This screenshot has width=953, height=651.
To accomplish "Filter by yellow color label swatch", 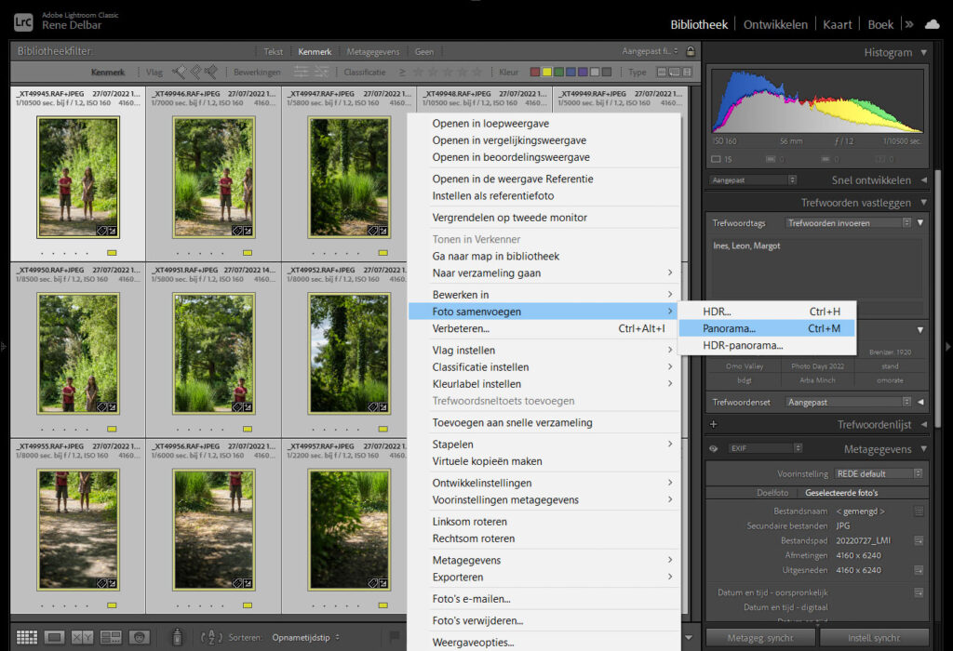I will (x=546, y=72).
